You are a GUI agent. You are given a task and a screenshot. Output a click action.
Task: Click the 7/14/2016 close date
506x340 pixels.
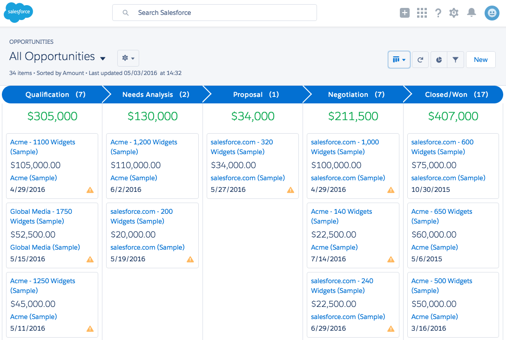point(328,259)
